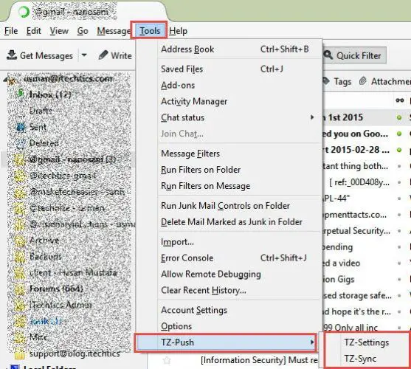Open the Forums (664) folder

tap(56, 289)
